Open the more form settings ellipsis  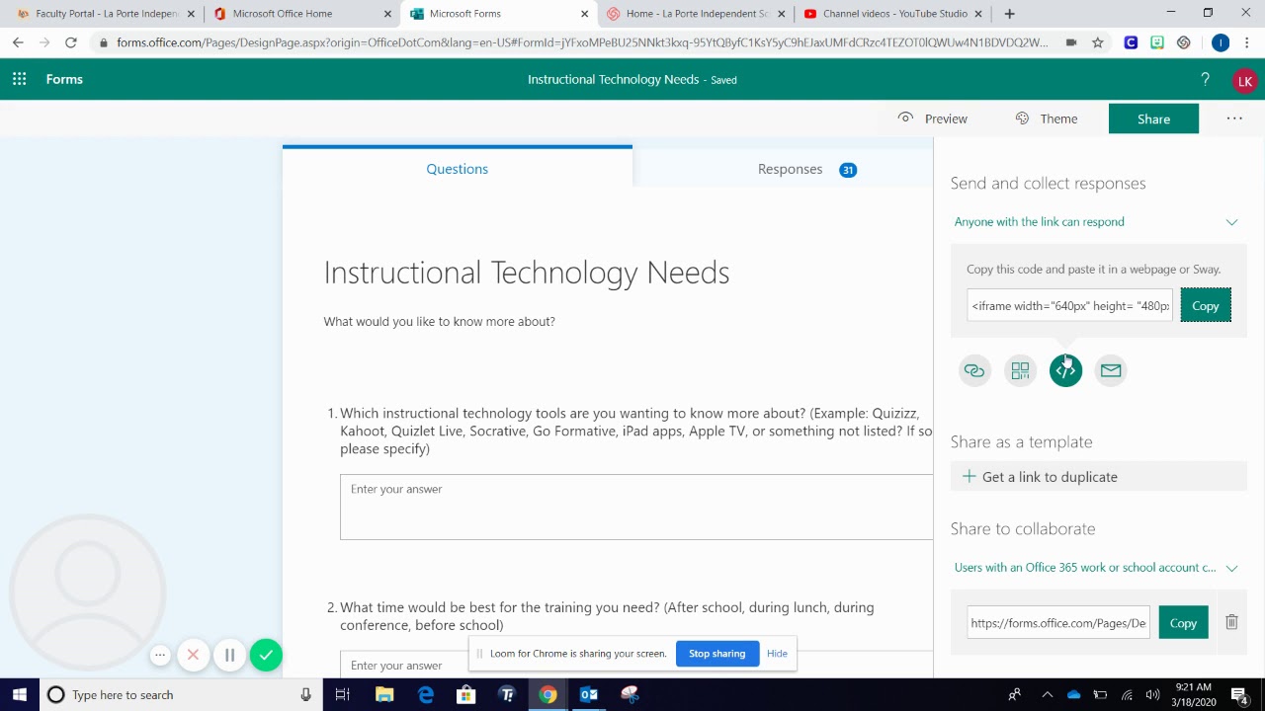point(1234,118)
